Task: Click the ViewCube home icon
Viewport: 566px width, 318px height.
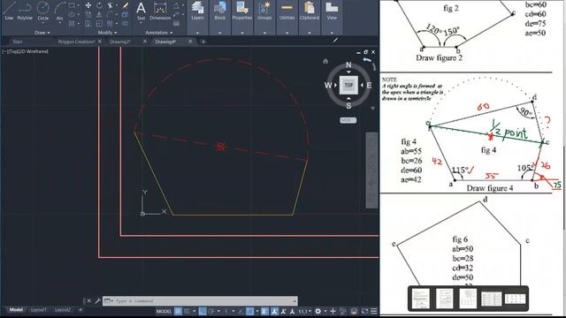Action: [x=325, y=61]
